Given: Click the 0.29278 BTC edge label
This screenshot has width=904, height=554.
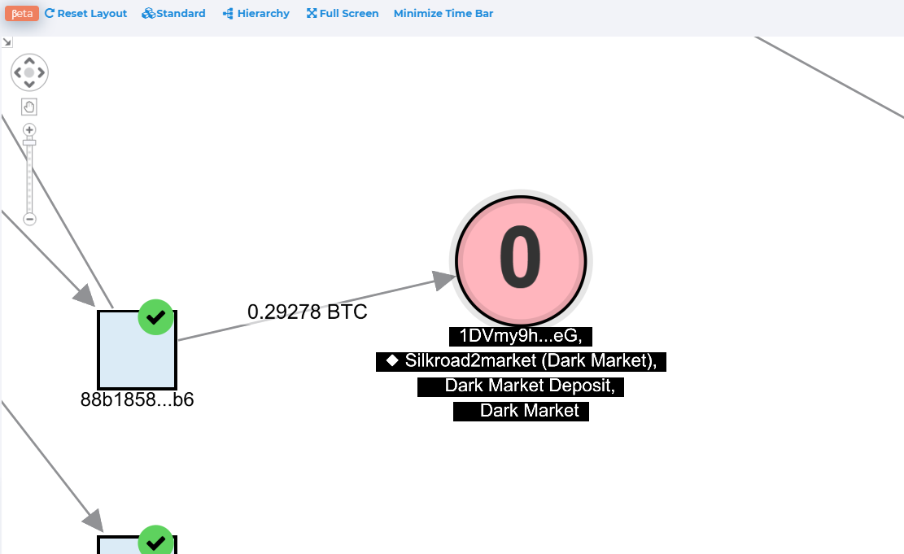Looking at the screenshot, I should tap(308, 312).
